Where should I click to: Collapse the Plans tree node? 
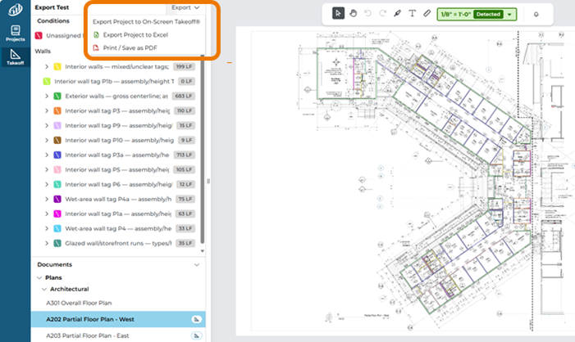[39, 277]
